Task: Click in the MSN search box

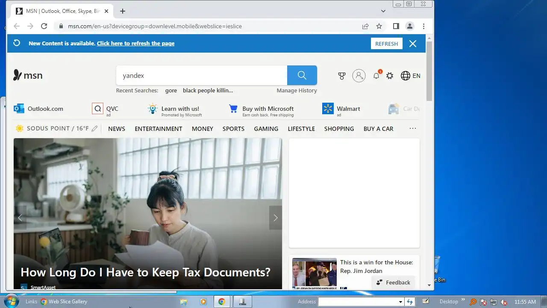Action: pyautogui.click(x=202, y=75)
